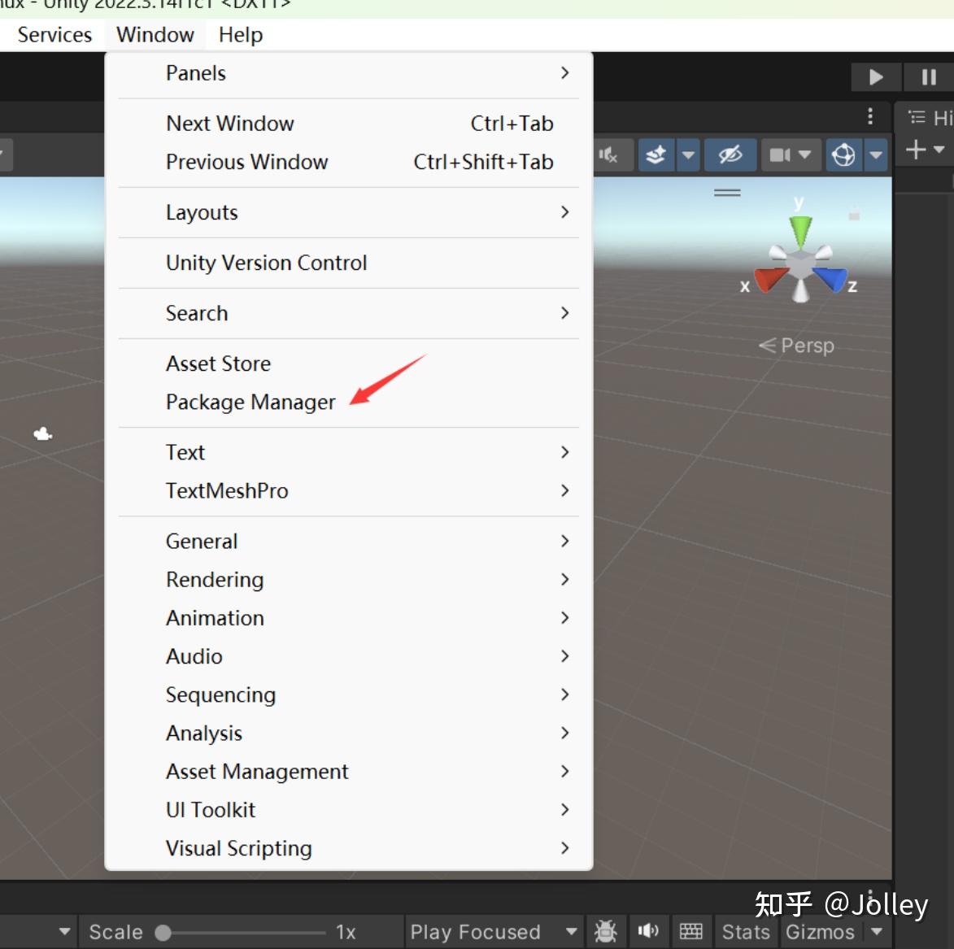Click the plus icon in Hierarchy panel
954x949 pixels.
pos(916,149)
